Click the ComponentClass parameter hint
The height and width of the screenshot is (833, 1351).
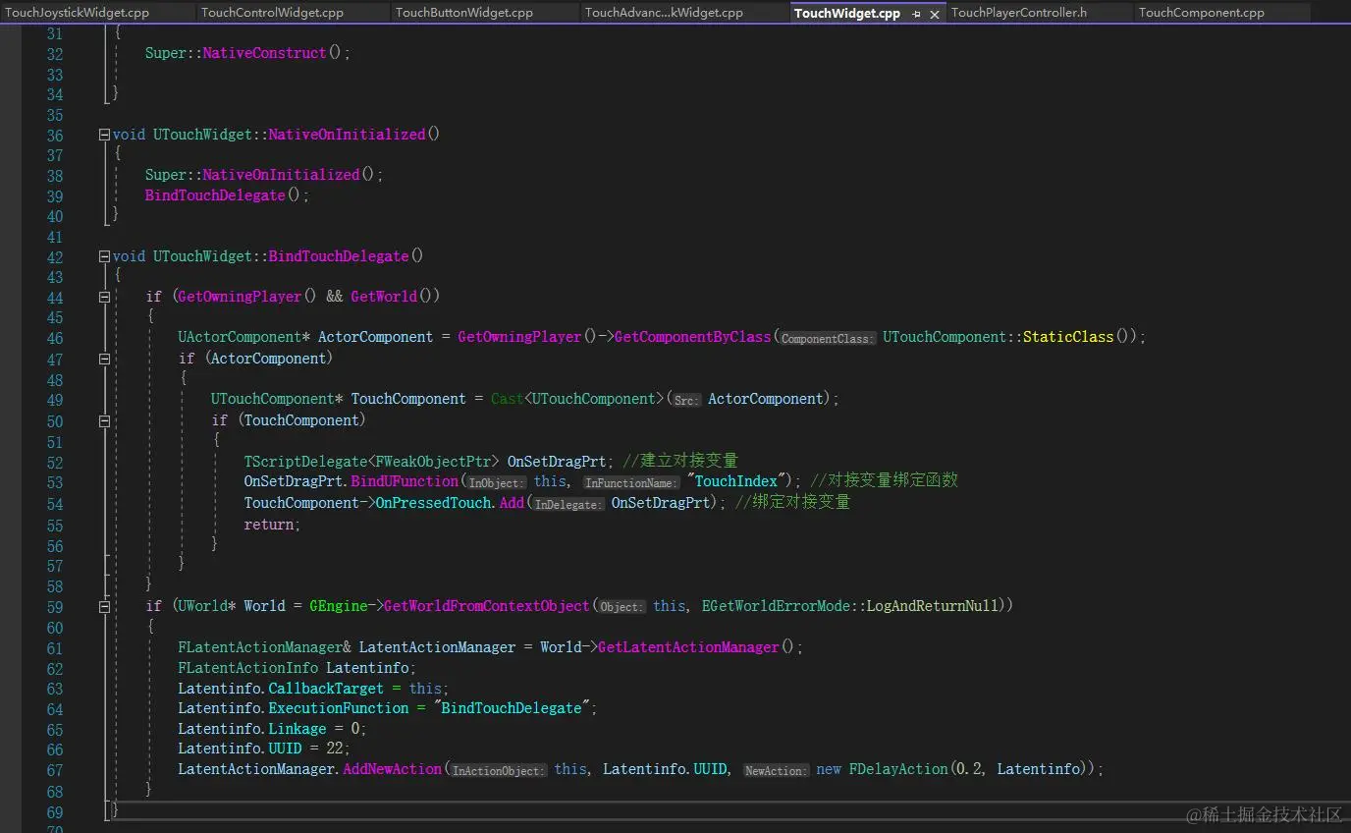[827, 338]
